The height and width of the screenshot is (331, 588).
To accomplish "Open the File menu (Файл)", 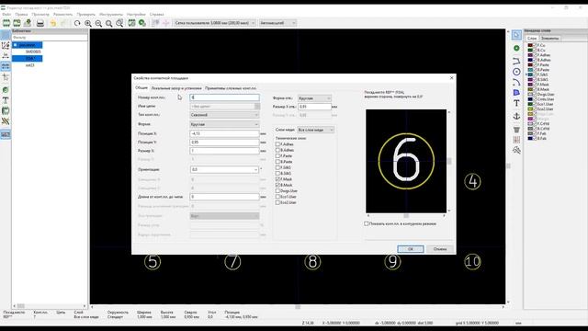I will tap(6, 15).
